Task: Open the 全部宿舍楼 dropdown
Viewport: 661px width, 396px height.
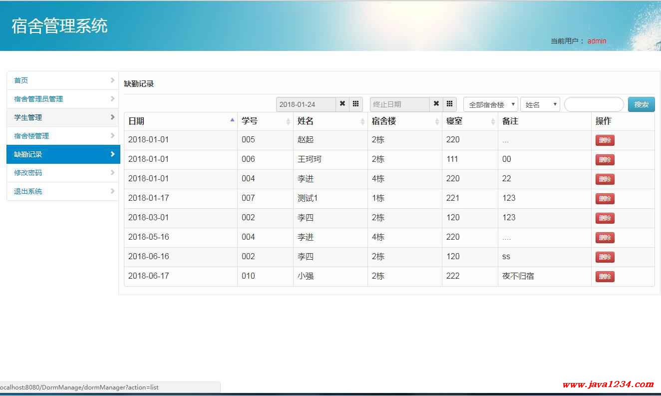Action: pos(490,104)
